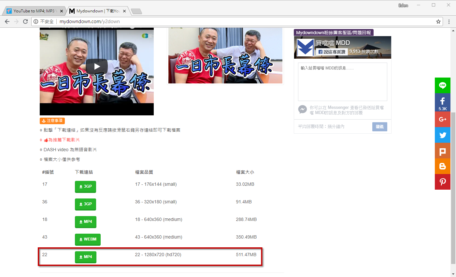The height and width of the screenshot is (277, 456).
Task: Download the 320x180 3GP file
Action: click(86, 204)
